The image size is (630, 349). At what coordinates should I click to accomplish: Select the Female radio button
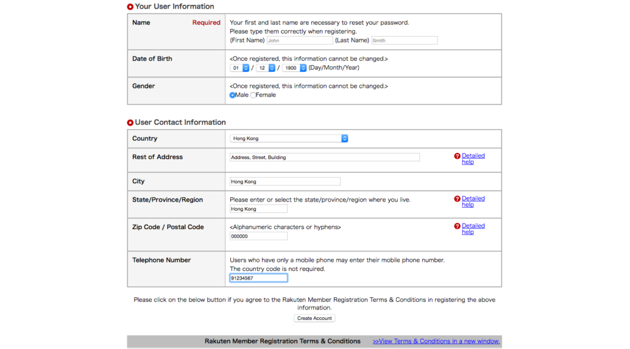click(253, 95)
